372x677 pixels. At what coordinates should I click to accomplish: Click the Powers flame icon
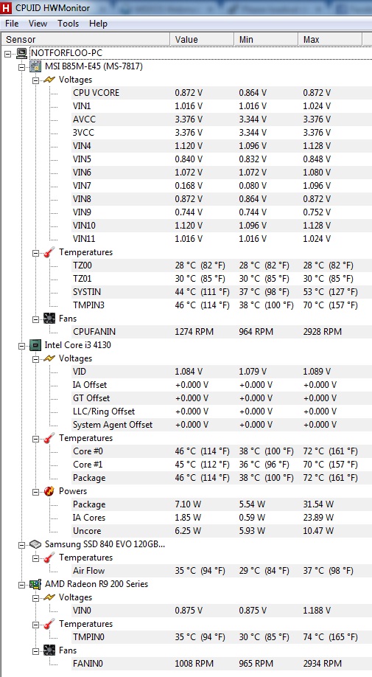(49, 491)
